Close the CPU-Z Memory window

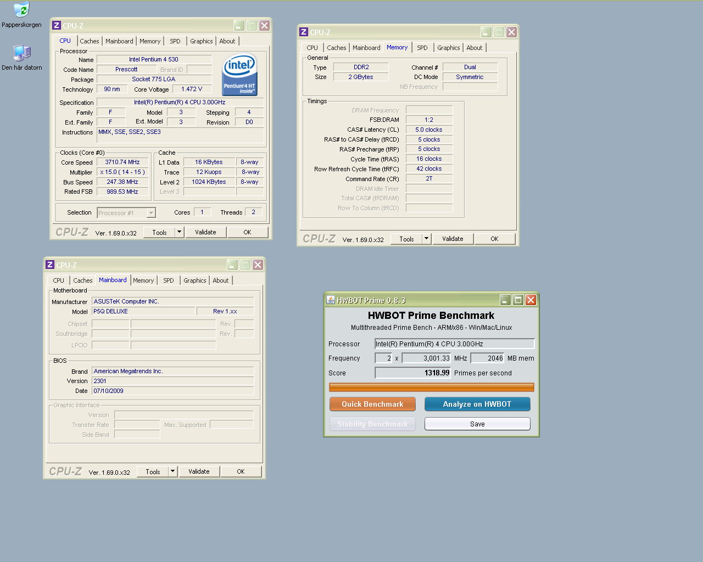511,32
